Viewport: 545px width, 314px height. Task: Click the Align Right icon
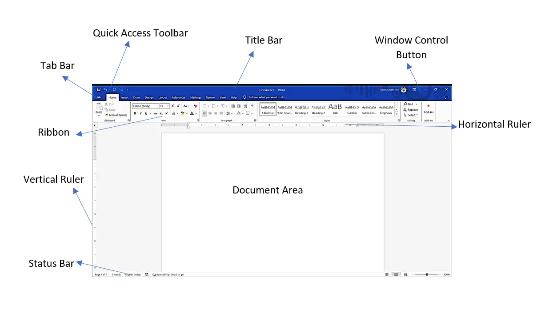(x=216, y=113)
